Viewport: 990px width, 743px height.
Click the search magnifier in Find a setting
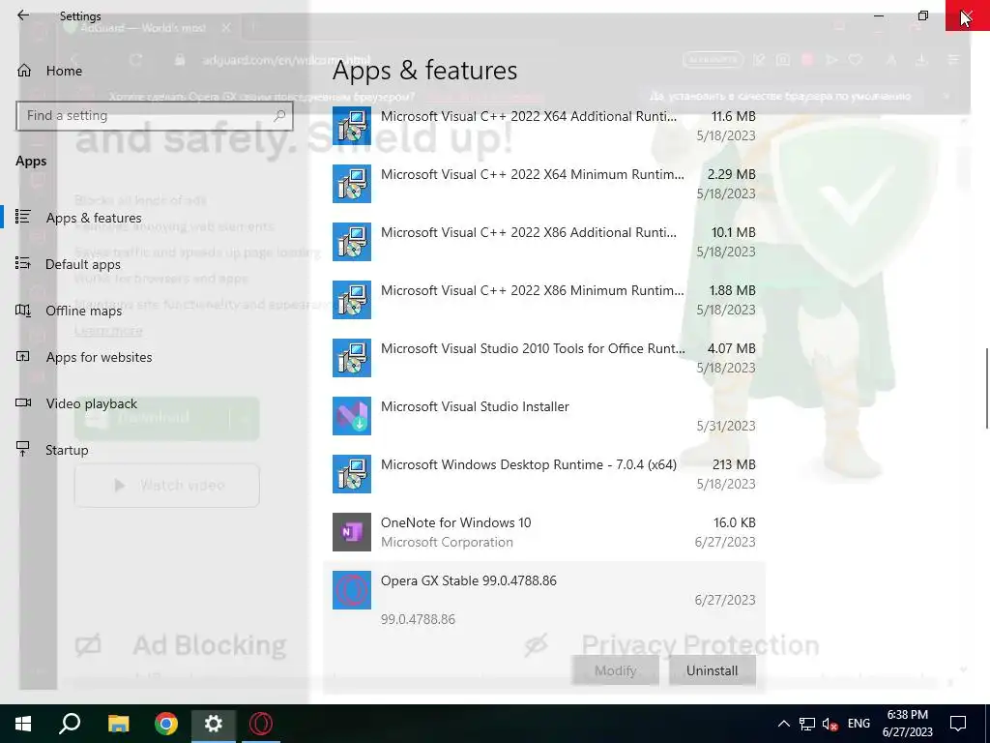click(279, 116)
